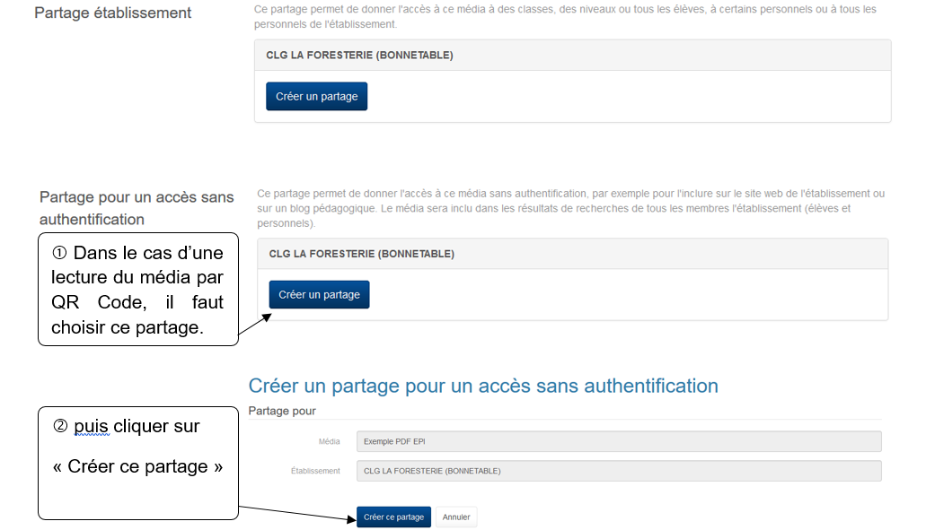This screenshot has height=530, width=926.
Task: Click the Média field containing Exemple PDF EPI
Action: [x=618, y=441]
